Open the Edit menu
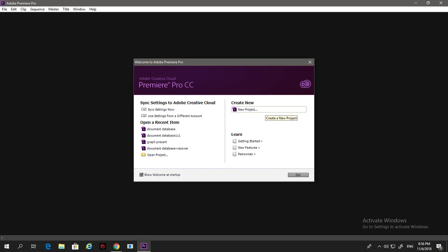 14,9
